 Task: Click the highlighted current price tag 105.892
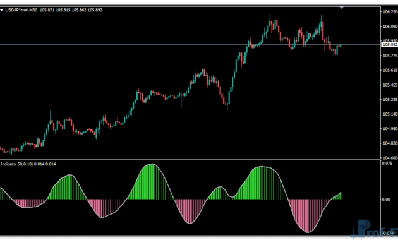pyautogui.click(x=390, y=45)
